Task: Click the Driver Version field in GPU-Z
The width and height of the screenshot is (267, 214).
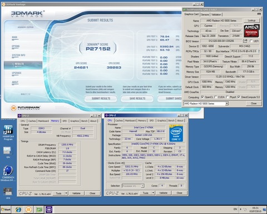Action: tap(230, 77)
